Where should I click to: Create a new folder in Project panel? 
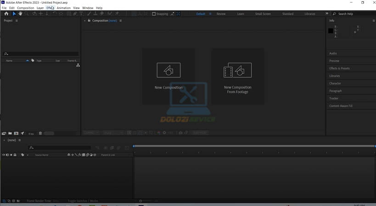(x=10, y=133)
